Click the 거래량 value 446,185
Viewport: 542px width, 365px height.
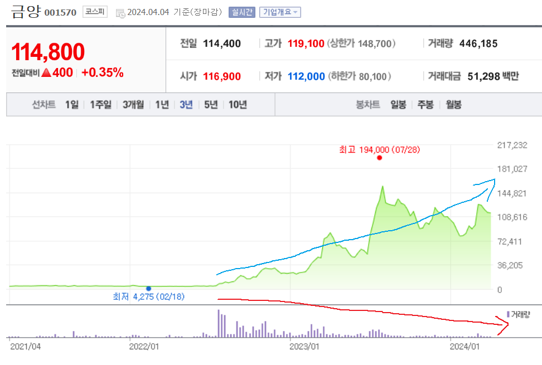(478, 43)
